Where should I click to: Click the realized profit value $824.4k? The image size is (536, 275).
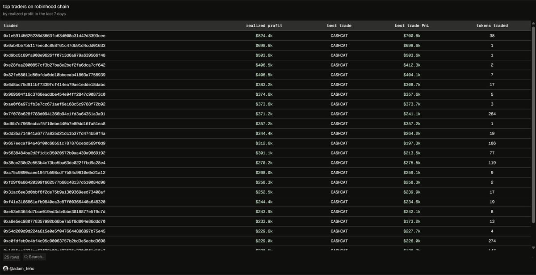coord(264,36)
